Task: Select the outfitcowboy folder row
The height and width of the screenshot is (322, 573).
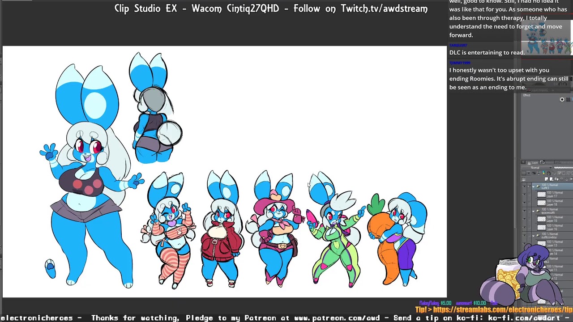Action: pyautogui.click(x=552, y=235)
